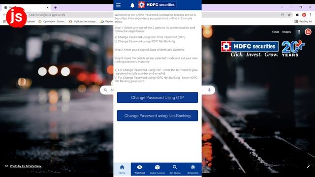Open notifications bell in HDFC app
The height and width of the screenshot is (177, 315).
[x=132, y=5]
